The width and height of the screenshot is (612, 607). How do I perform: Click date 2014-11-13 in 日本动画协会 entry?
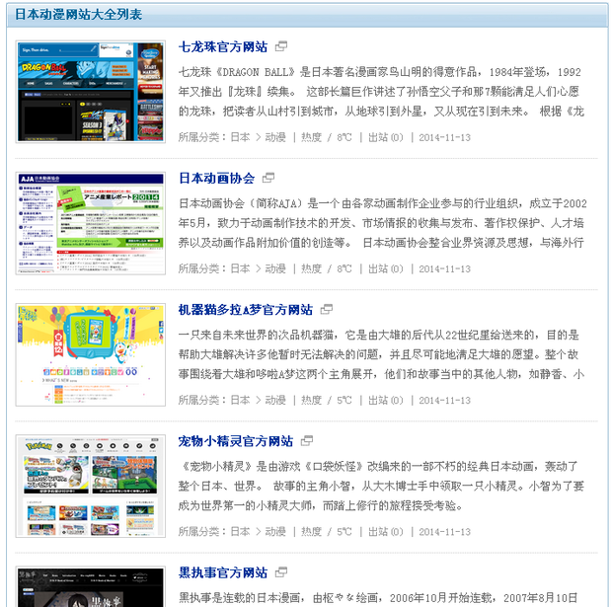click(x=444, y=268)
